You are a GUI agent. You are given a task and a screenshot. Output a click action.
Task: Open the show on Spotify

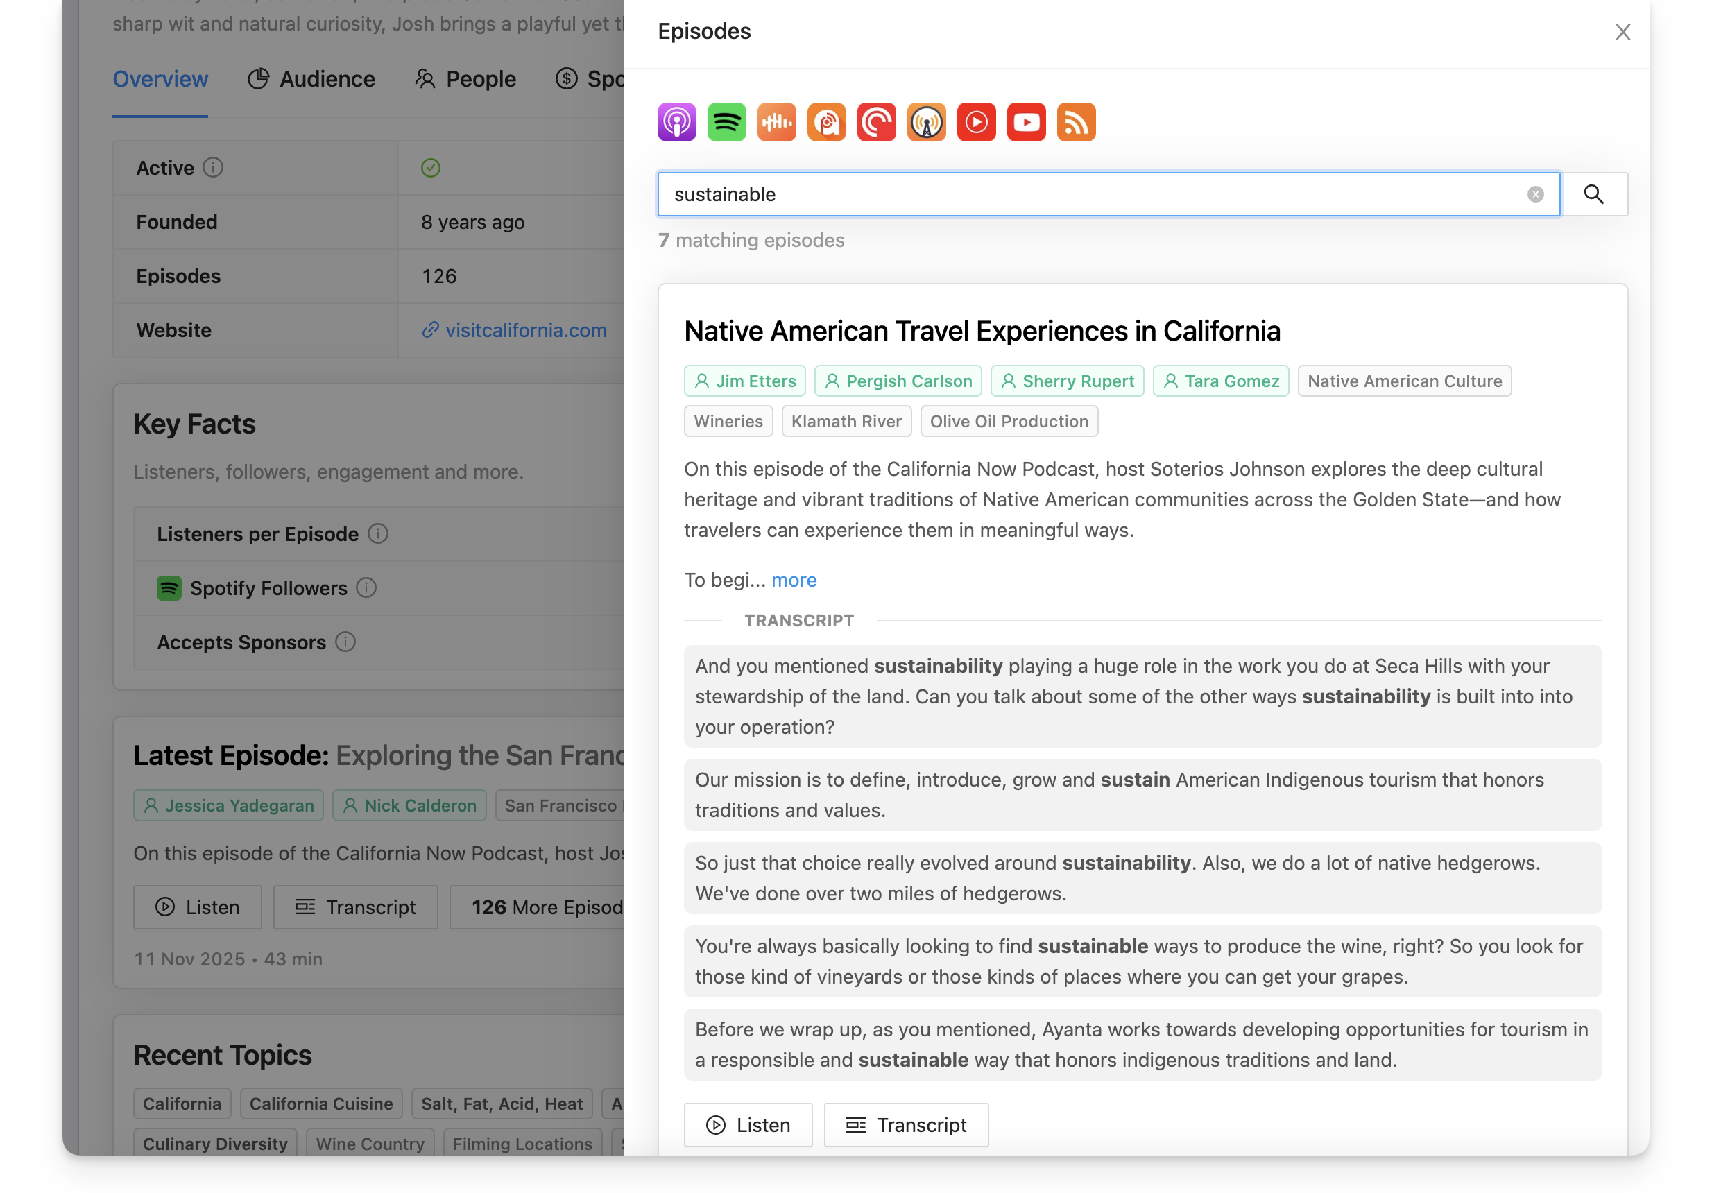tap(726, 121)
